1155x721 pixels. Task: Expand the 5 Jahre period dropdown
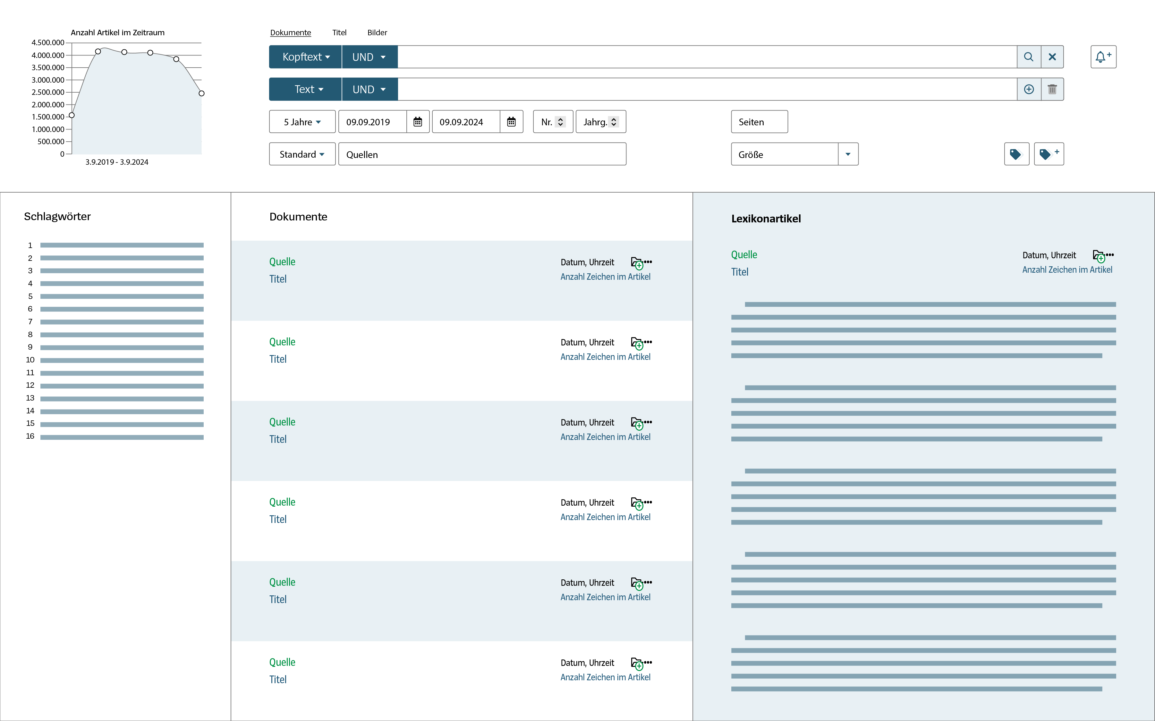click(x=302, y=121)
